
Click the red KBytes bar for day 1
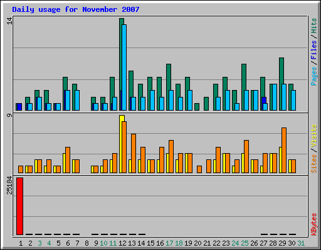coord(19,206)
